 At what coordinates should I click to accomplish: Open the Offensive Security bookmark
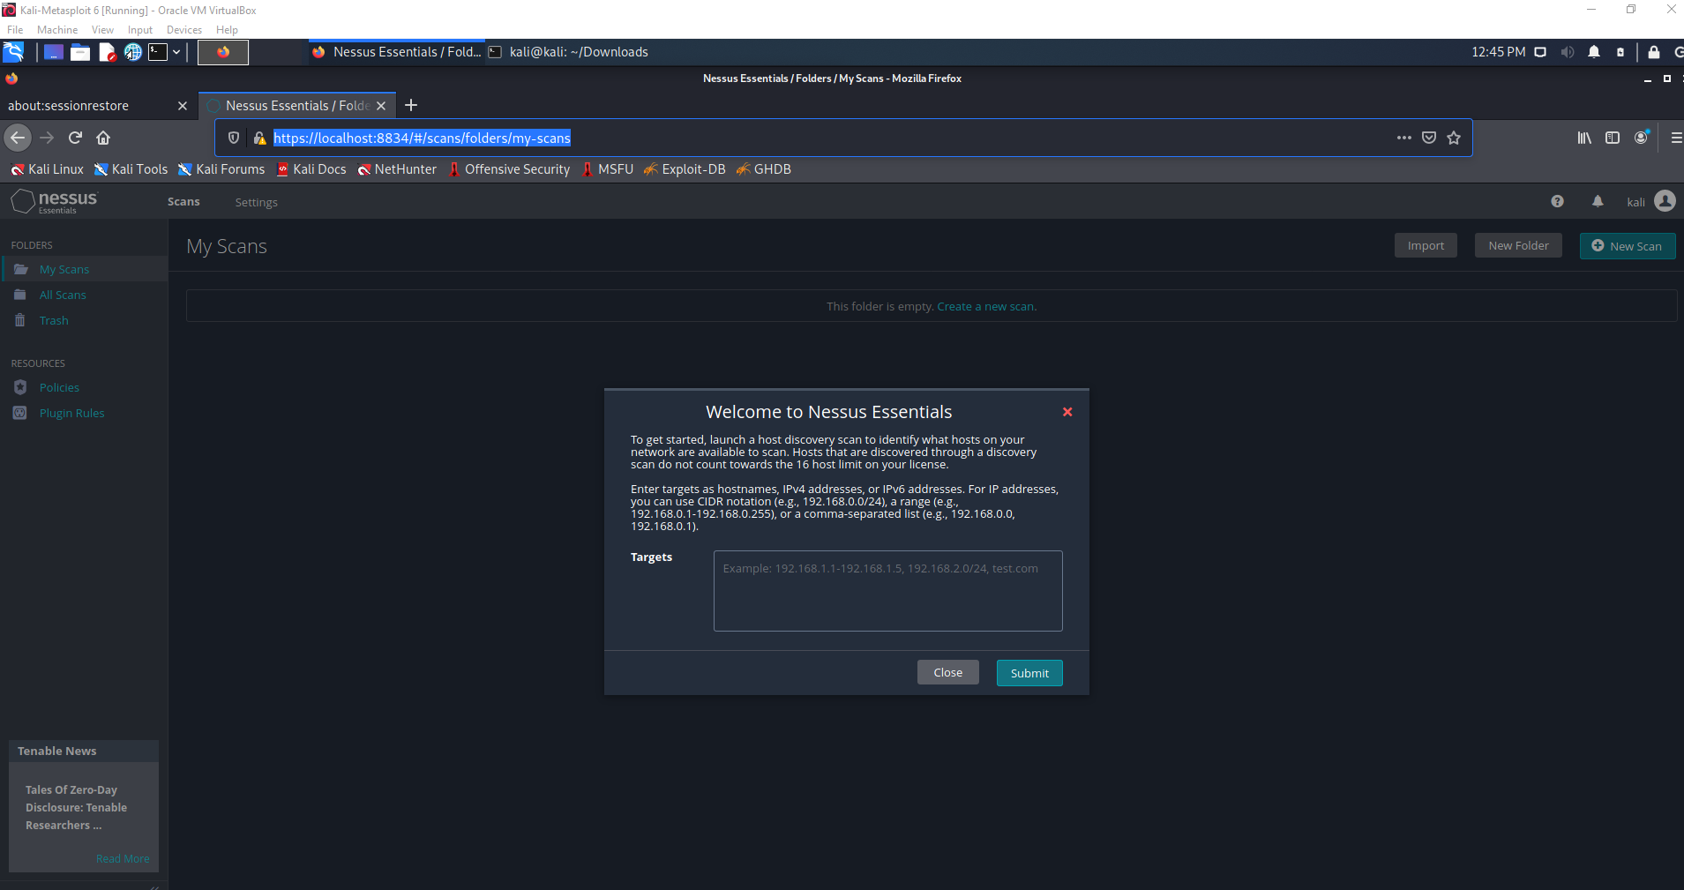[x=509, y=169]
